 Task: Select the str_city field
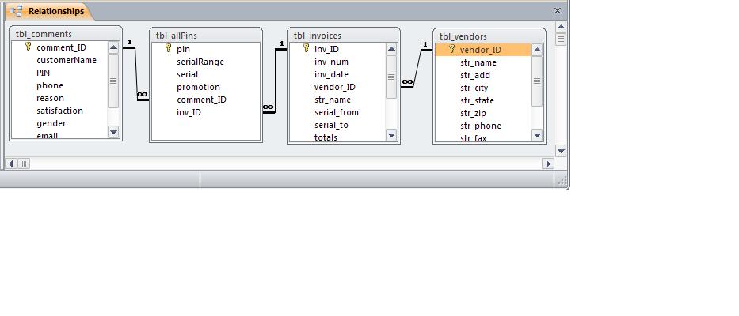tap(474, 88)
